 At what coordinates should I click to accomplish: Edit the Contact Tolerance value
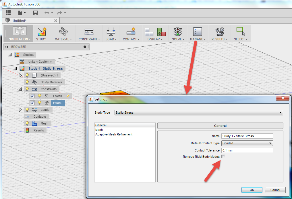click(247, 150)
